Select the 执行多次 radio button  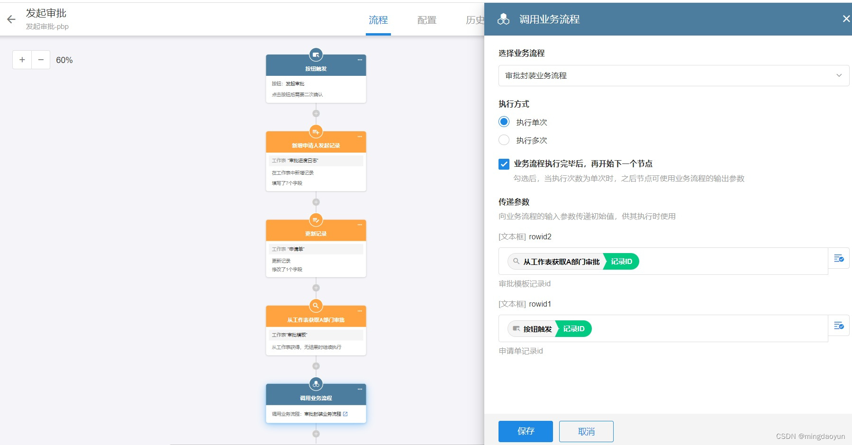tap(504, 140)
